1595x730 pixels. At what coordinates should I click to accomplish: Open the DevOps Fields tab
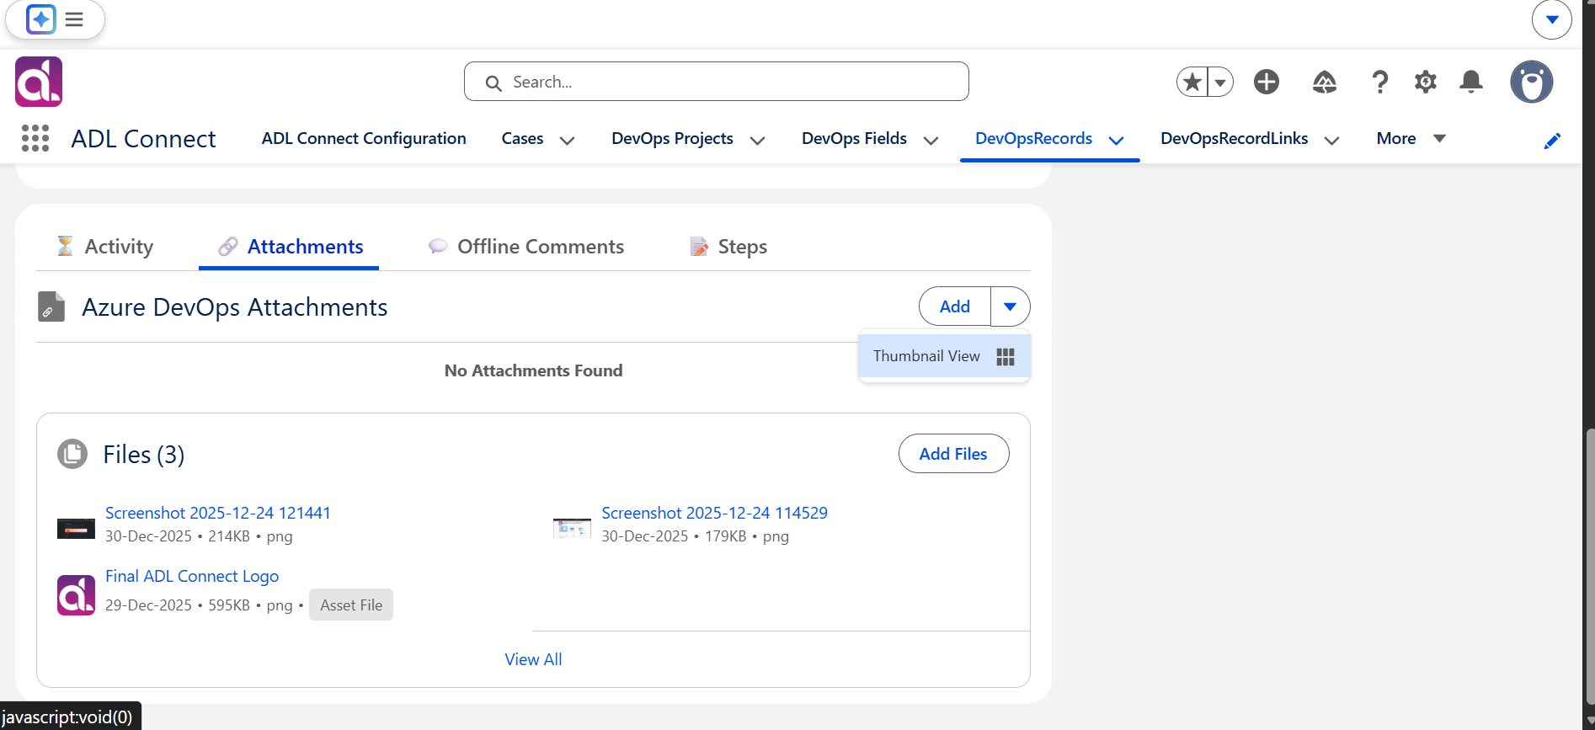854,138
